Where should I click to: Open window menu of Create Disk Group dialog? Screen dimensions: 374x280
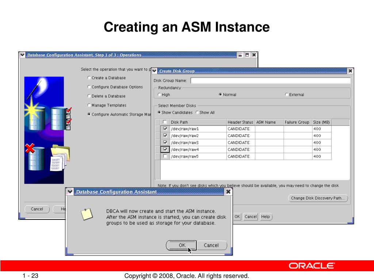(x=154, y=71)
